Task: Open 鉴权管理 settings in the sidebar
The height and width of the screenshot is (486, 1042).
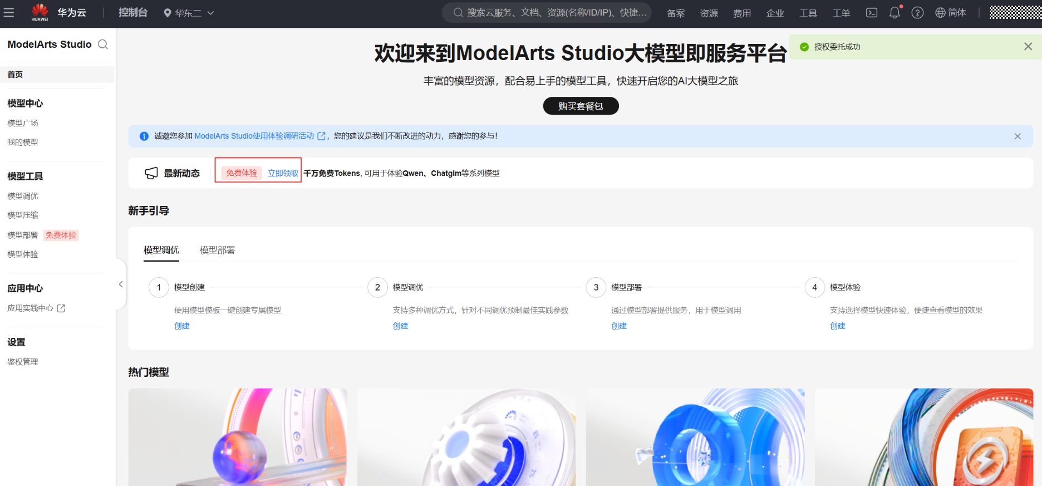Action: [23, 362]
